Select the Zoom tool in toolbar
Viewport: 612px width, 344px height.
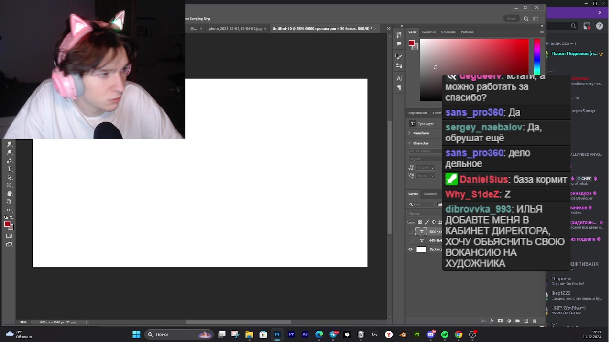point(9,202)
